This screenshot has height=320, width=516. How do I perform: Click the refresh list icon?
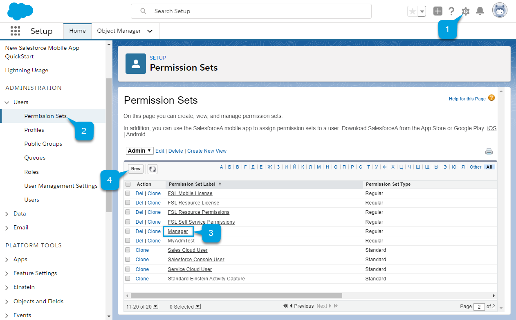pyautogui.click(x=152, y=169)
